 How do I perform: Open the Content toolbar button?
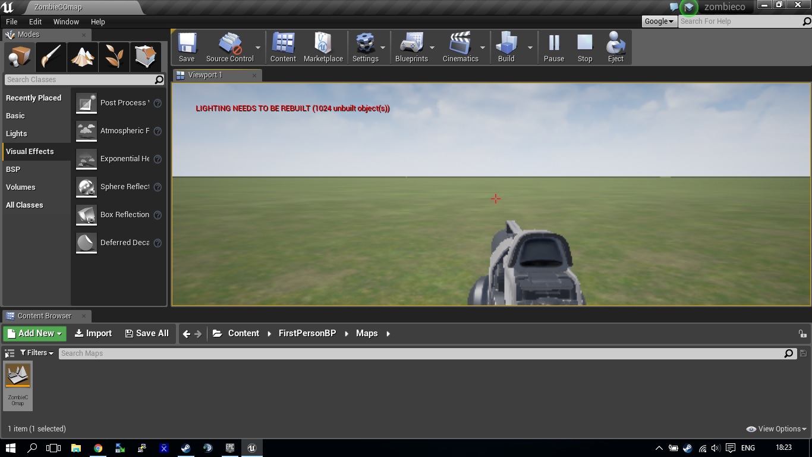(x=283, y=48)
